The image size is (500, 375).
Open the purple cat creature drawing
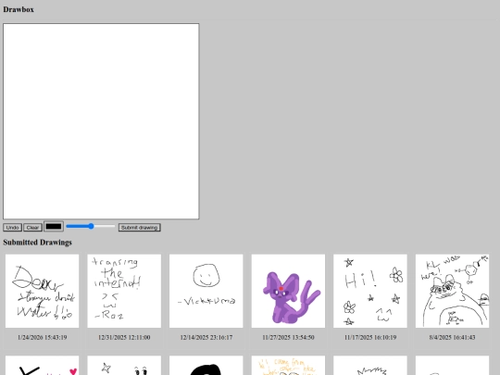[x=288, y=291]
